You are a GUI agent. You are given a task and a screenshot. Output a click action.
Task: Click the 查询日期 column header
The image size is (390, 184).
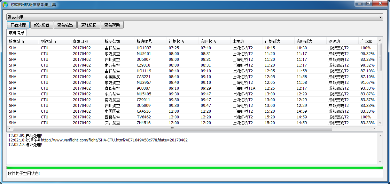pyautogui.click(x=87, y=41)
